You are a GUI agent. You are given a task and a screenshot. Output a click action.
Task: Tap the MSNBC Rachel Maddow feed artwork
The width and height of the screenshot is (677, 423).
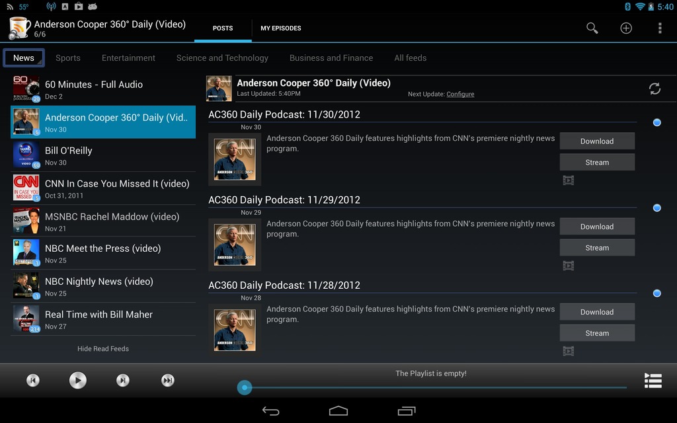pos(26,221)
